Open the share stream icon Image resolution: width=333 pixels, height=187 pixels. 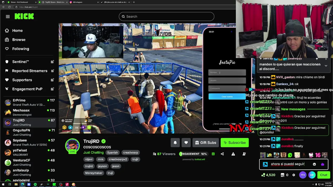[222, 154]
